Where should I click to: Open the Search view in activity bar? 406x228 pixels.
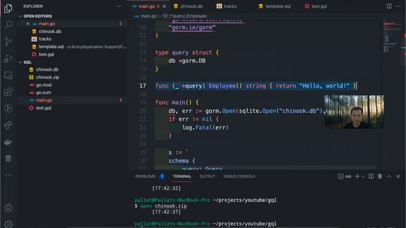pyautogui.click(x=8, y=25)
